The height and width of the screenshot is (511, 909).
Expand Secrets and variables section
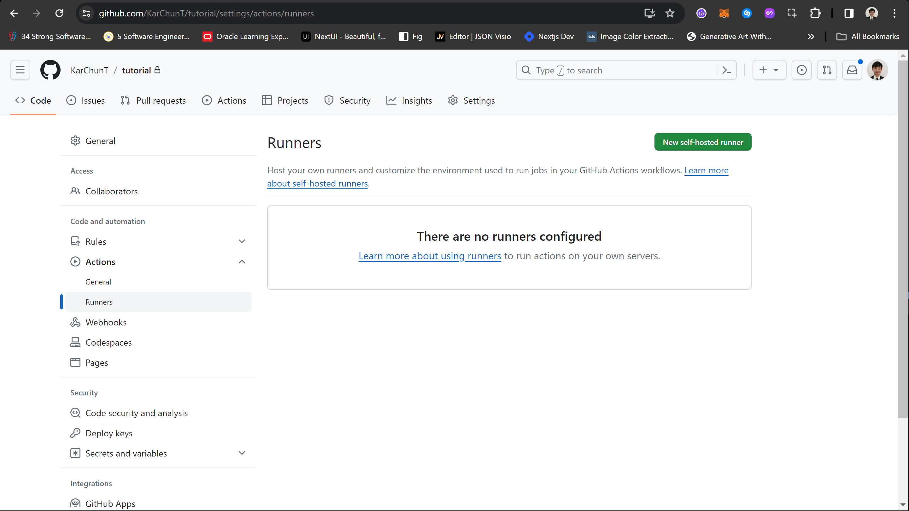tap(242, 453)
